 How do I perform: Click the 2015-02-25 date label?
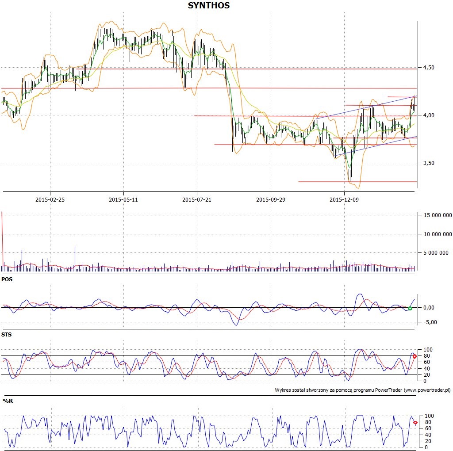pos(50,199)
